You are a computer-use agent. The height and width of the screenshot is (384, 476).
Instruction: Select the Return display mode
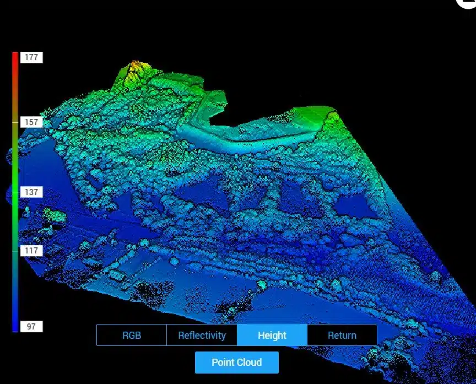coord(342,335)
